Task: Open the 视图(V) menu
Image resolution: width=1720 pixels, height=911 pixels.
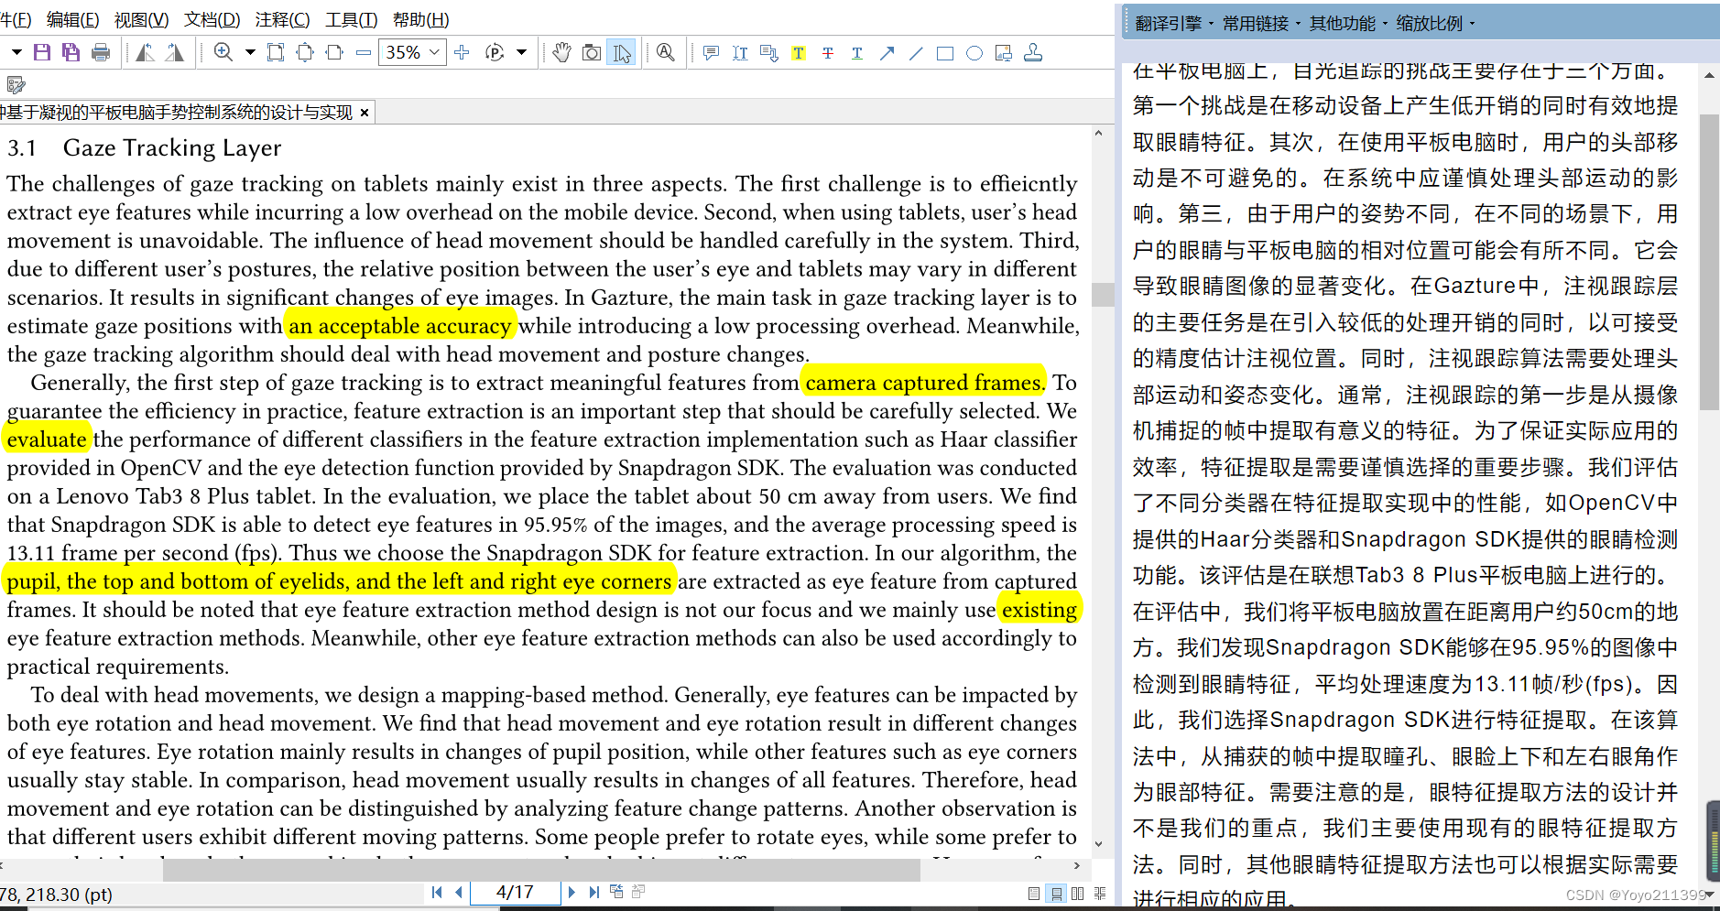Action: tap(141, 20)
